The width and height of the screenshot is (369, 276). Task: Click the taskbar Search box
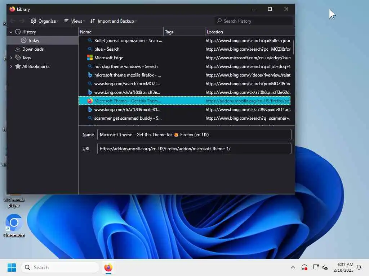click(x=60, y=267)
